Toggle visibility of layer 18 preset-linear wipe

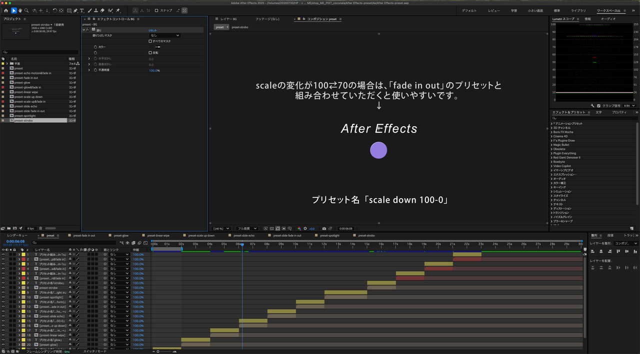pos(3,335)
